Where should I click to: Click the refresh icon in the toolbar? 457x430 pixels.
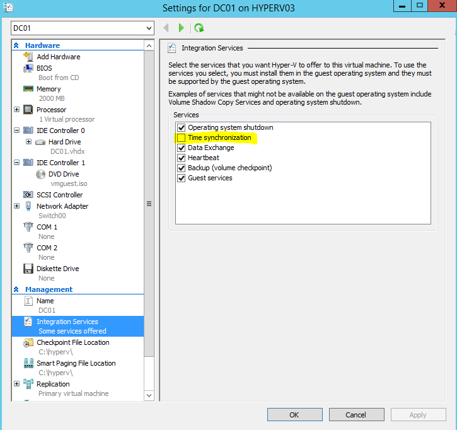[199, 28]
